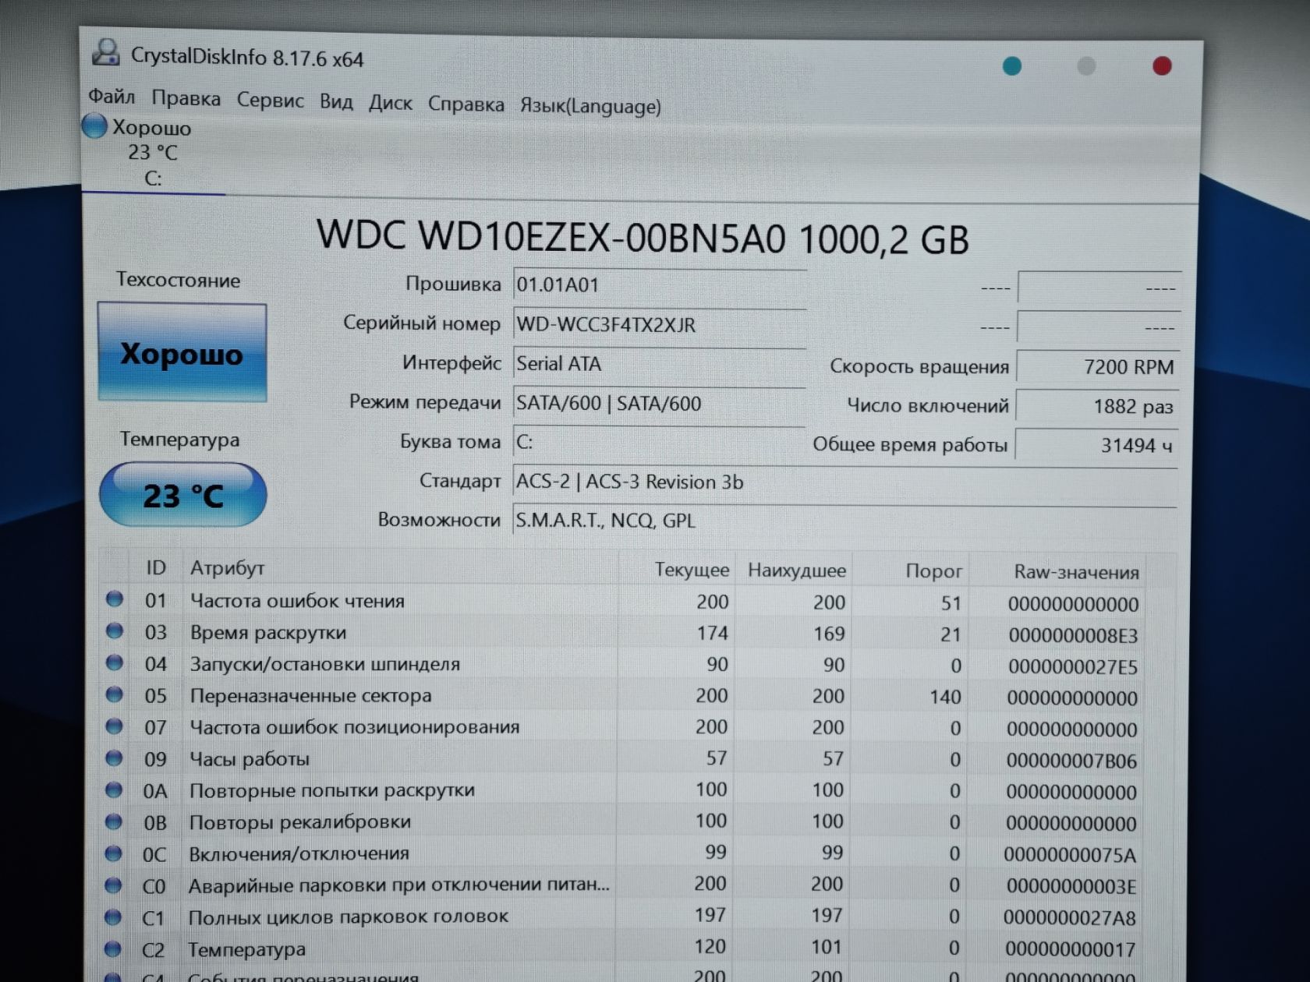Image resolution: width=1310 pixels, height=982 pixels.
Task: Click the 1882 раз power-on count field
Action: coord(1097,406)
